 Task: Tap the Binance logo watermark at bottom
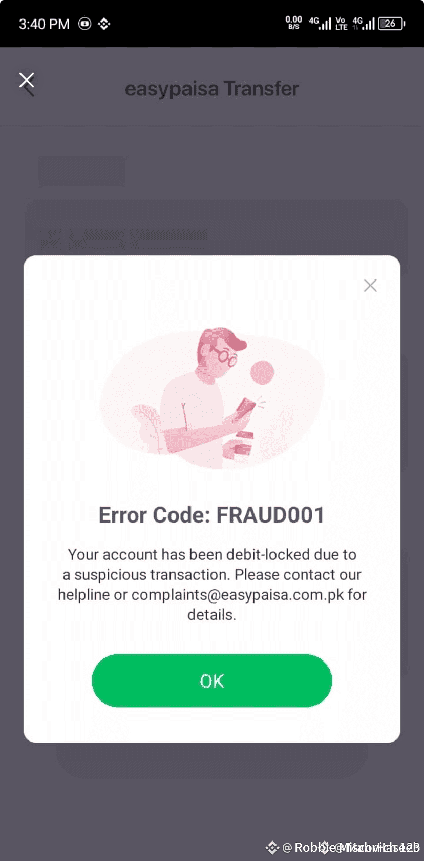(x=272, y=848)
